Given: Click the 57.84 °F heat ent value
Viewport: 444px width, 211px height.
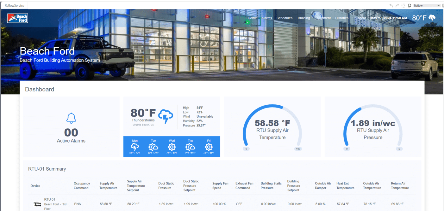Looking at the screenshot, I should 343,204.
